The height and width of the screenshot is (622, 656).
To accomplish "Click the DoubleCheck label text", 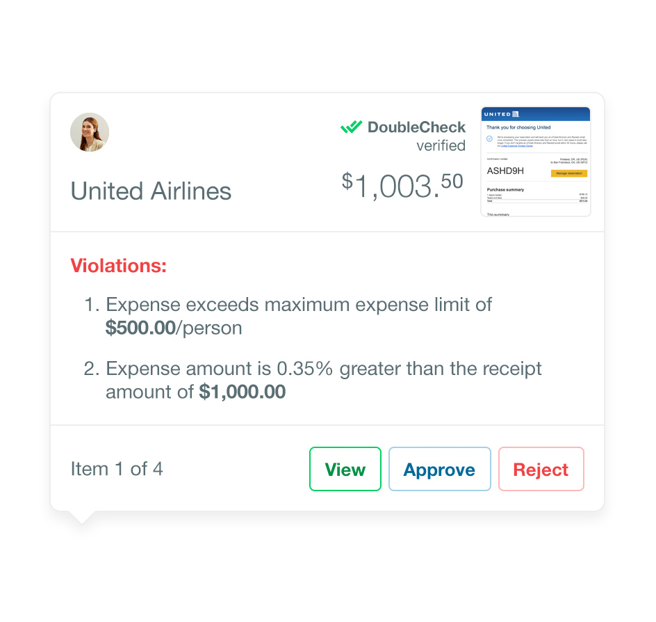I will pos(416,127).
